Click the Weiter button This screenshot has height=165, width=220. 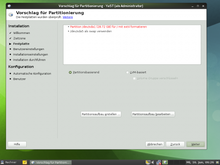195,144
